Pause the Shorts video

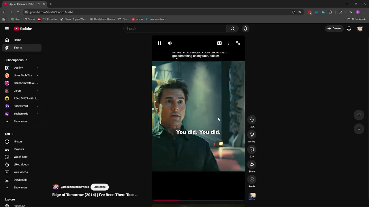pos(159,43)
